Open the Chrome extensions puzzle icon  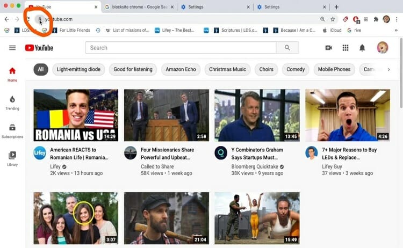[376, 19]
